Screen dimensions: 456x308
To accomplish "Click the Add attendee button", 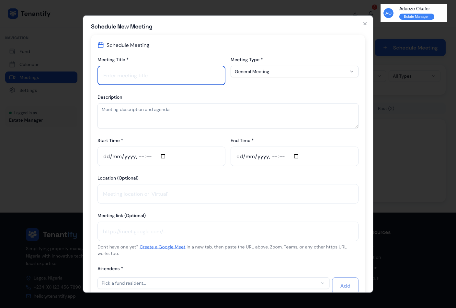I will tap(345, 285).
